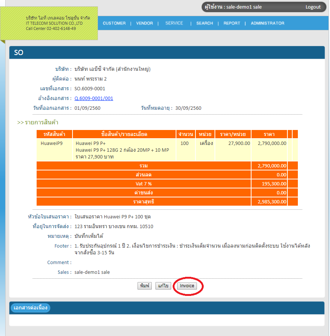Open the VENDOR menu

coord(145,23)
